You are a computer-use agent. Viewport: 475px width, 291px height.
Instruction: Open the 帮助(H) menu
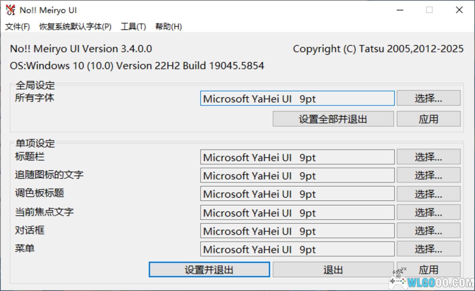pyautogui.click(x=168, y=26)
